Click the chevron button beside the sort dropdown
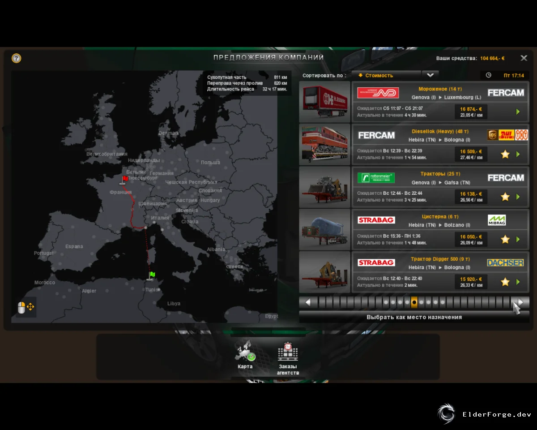 430,75
